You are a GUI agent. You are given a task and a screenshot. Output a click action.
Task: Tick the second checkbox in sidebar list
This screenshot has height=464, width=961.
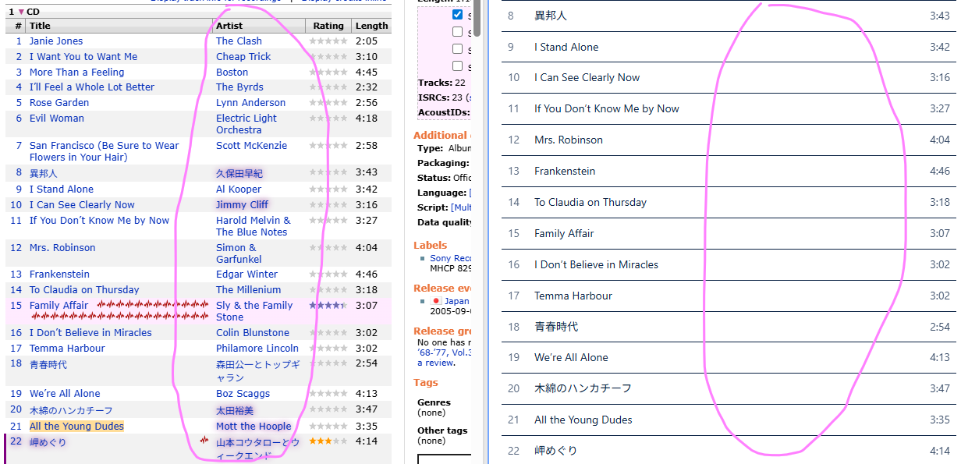click(458, 32)
